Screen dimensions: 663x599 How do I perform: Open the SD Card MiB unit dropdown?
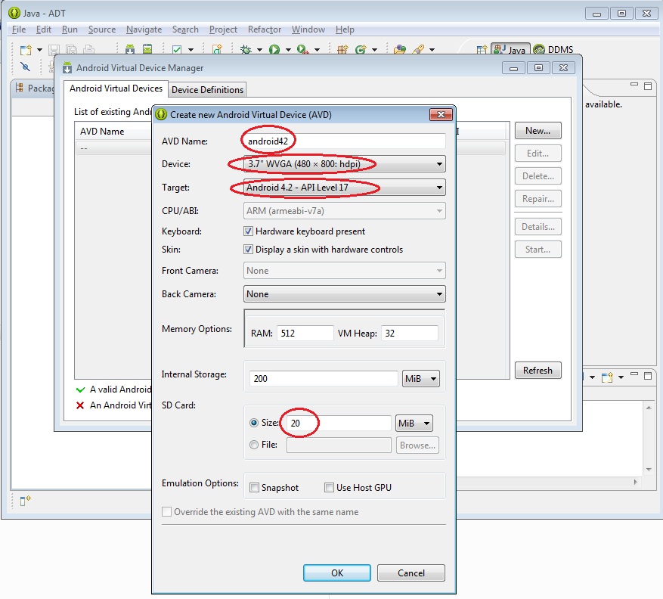414,423
